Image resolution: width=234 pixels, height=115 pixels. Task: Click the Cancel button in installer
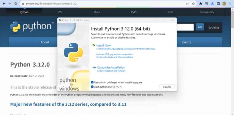[167, 87]
